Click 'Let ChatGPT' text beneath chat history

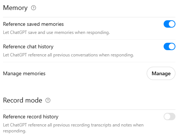[15, 55]
